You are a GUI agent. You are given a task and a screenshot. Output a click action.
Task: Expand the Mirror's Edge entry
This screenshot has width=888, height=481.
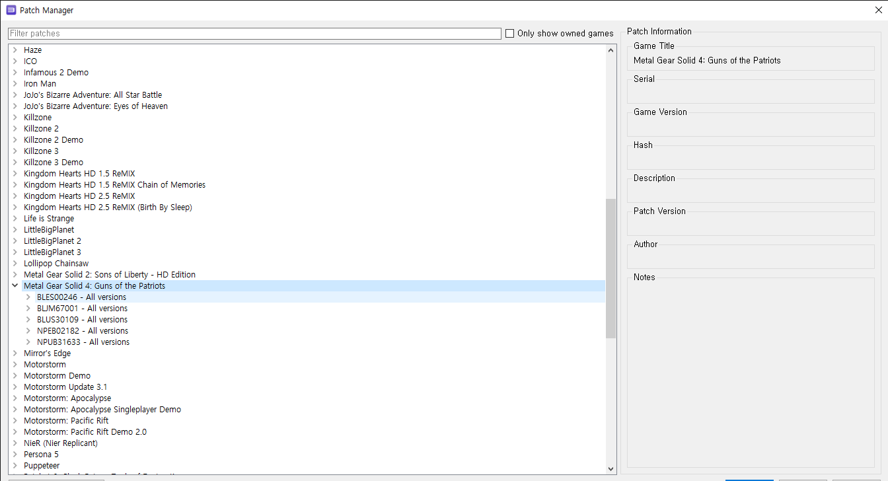click(x=15, y=353)
